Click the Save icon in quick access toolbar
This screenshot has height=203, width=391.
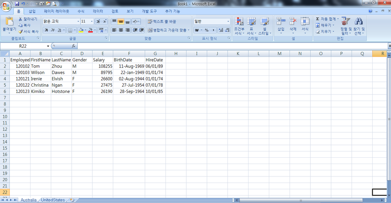pyautogui.click(x=17, y=4)
